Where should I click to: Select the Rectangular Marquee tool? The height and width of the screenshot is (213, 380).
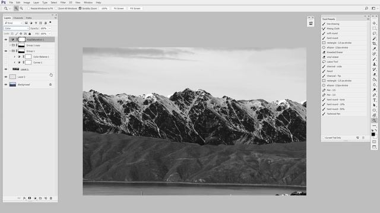point(374,28)
